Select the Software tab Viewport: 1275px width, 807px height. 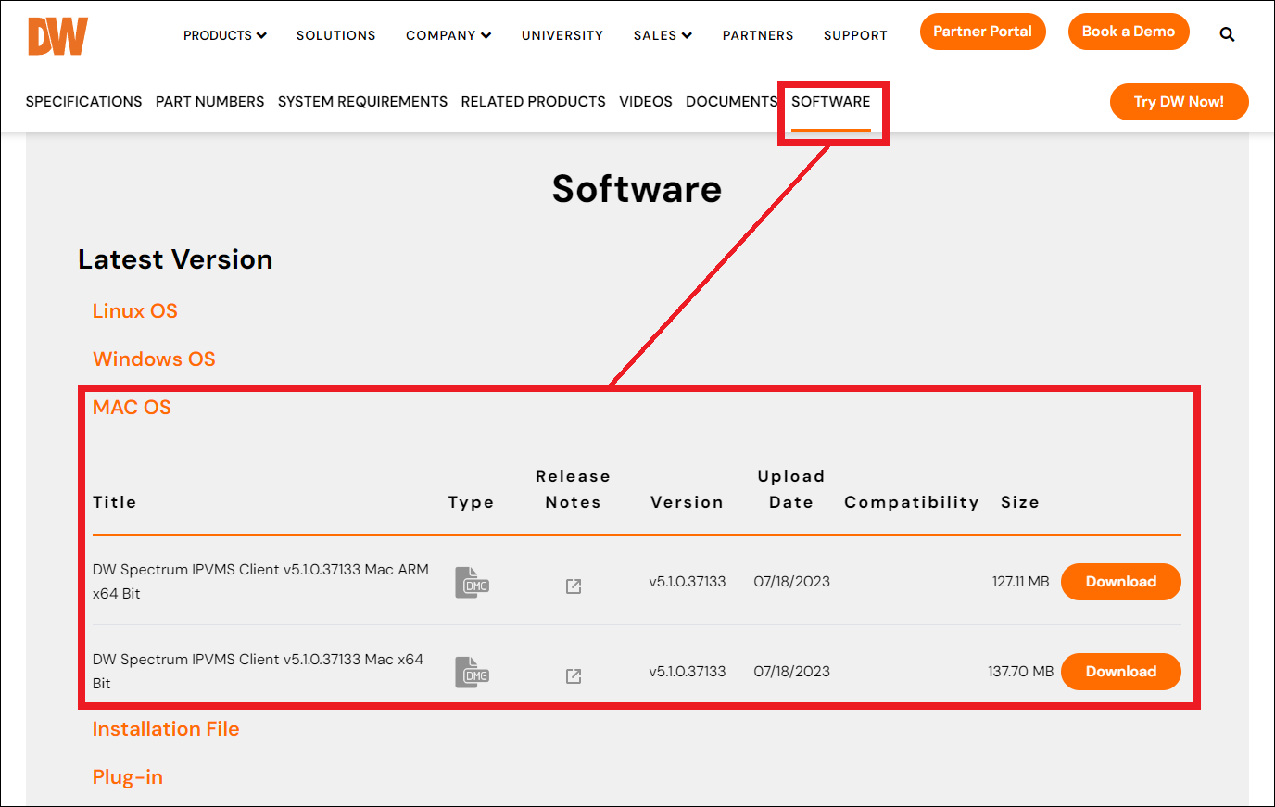[830, 102]
